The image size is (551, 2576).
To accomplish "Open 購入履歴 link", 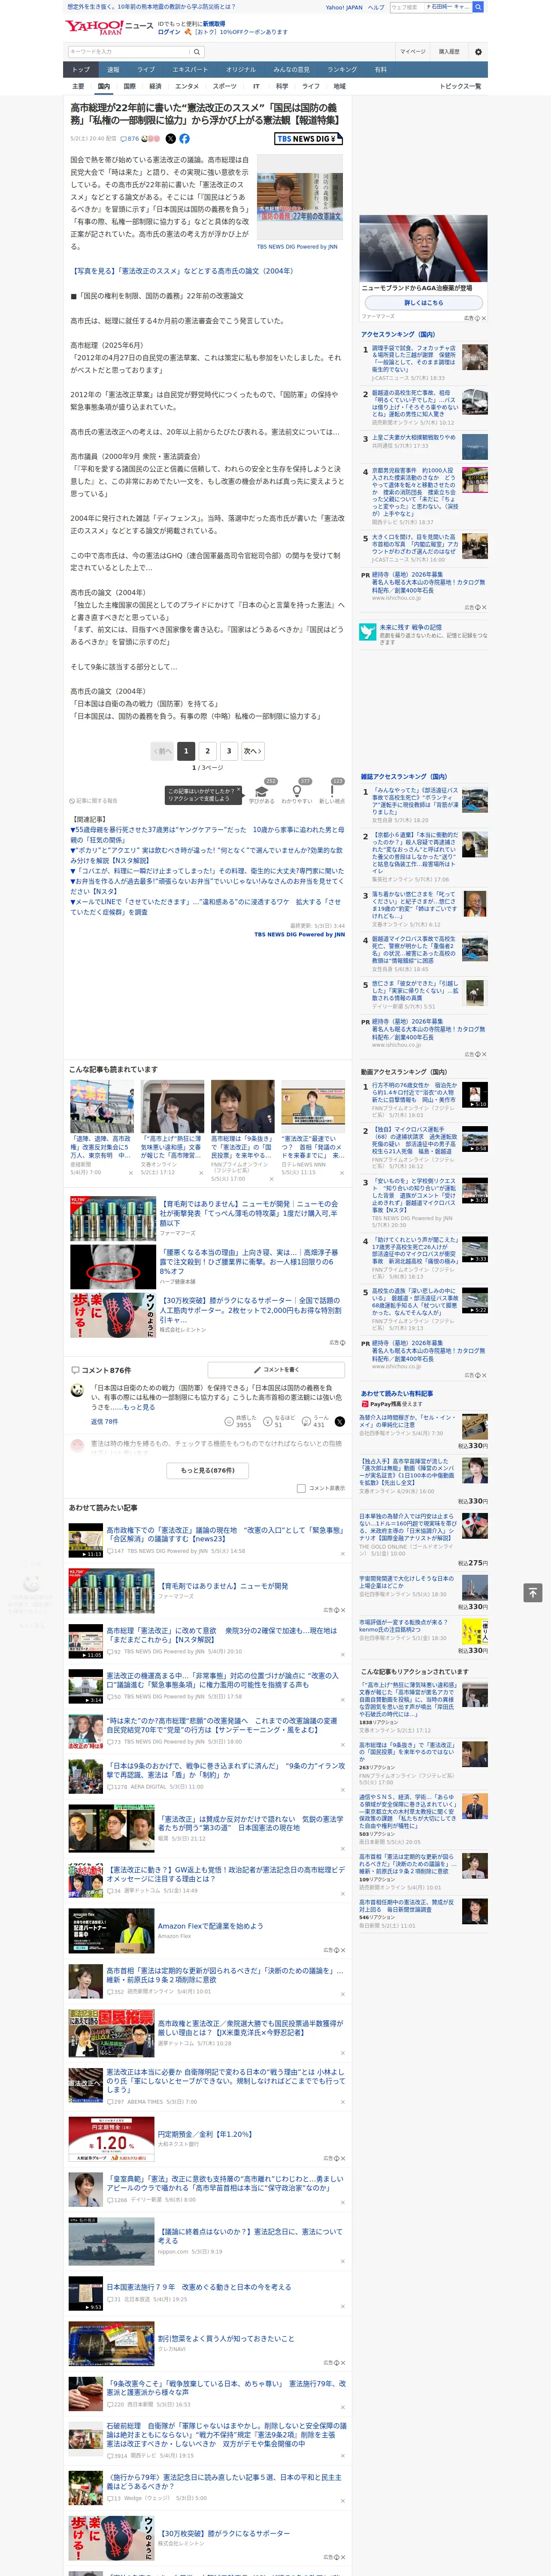I will point(449,52).
